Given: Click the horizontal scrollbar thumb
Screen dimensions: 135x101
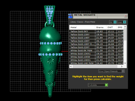Looking at the screenshot, I should 95,66.
